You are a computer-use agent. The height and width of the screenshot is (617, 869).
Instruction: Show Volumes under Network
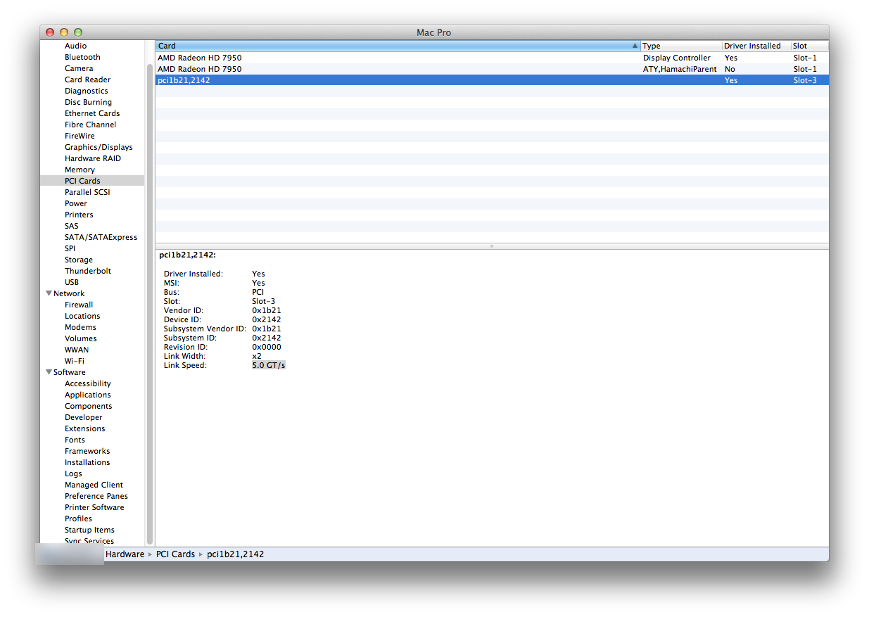click(x=81, y=338)
